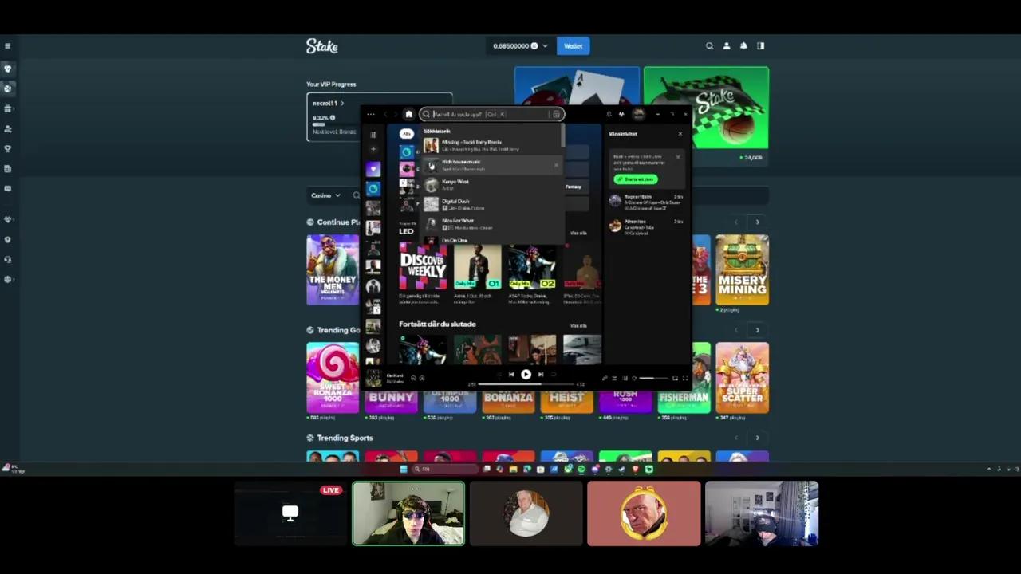Open Stake hamburger menu
This screenshot has height=574, width=1021.
click(x=7, y=46)
